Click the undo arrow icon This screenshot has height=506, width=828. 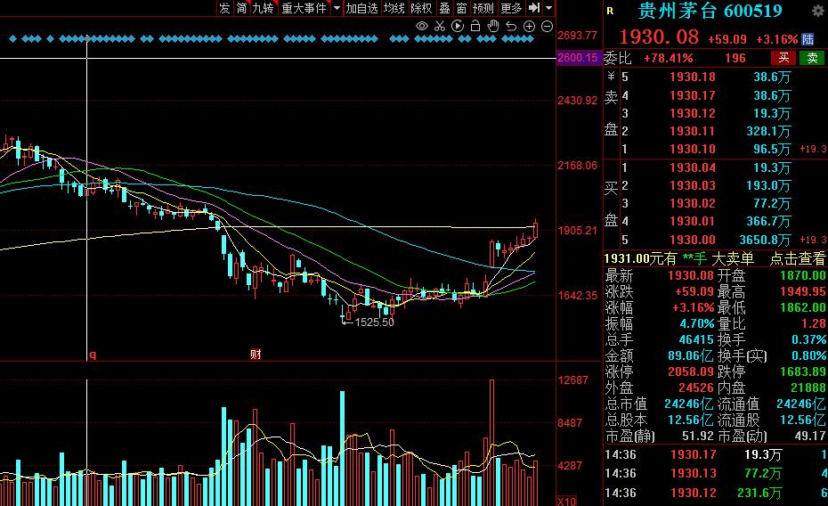pos(511,26)
